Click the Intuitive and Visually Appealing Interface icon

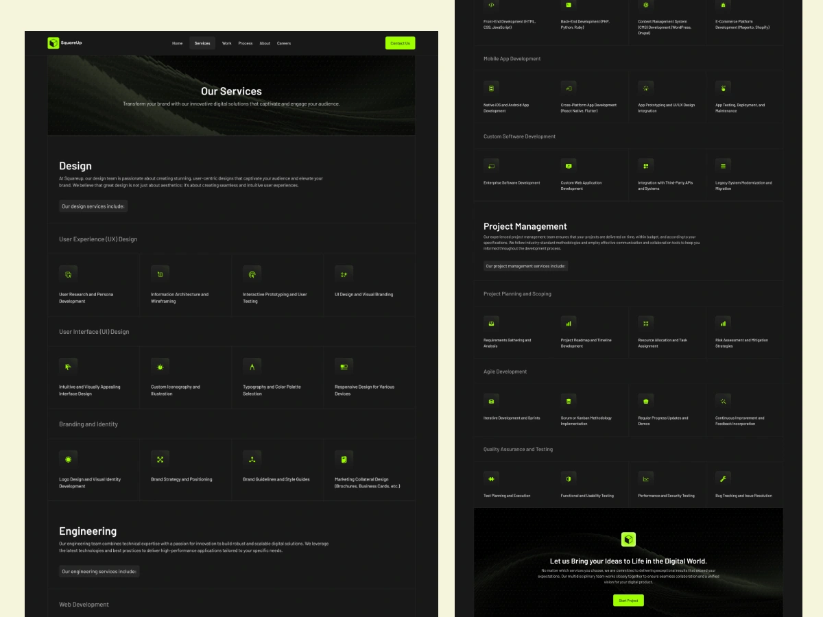pyautogui.click(x=68, y=367)
